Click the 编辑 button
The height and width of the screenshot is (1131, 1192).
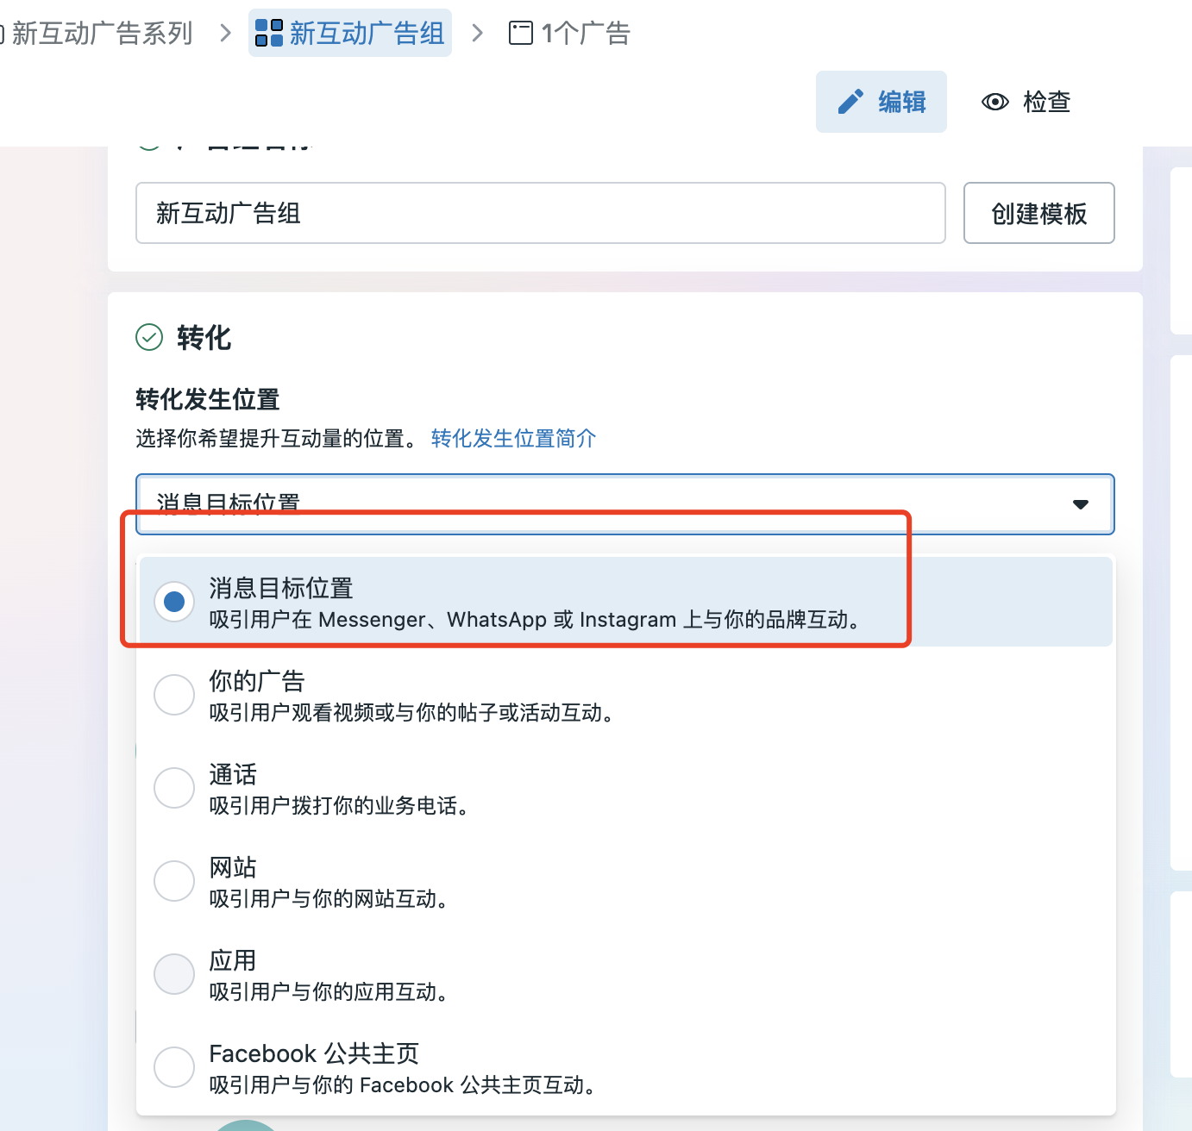[881, 101]
